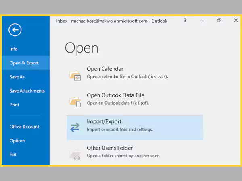Viewport: 242px width, 181px height.
Task: Click the window title showing michaelbose@nakivo.onmicrosoft.com
Action: (112, 21)
